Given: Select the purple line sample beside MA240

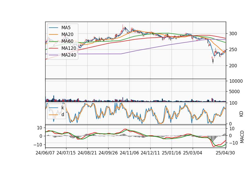Looking at the screenshot, I should click(x=53, y=55).
